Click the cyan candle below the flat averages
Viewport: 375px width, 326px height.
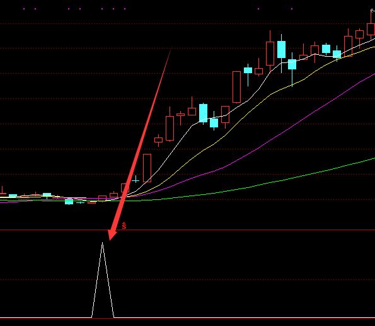[69, 202]
